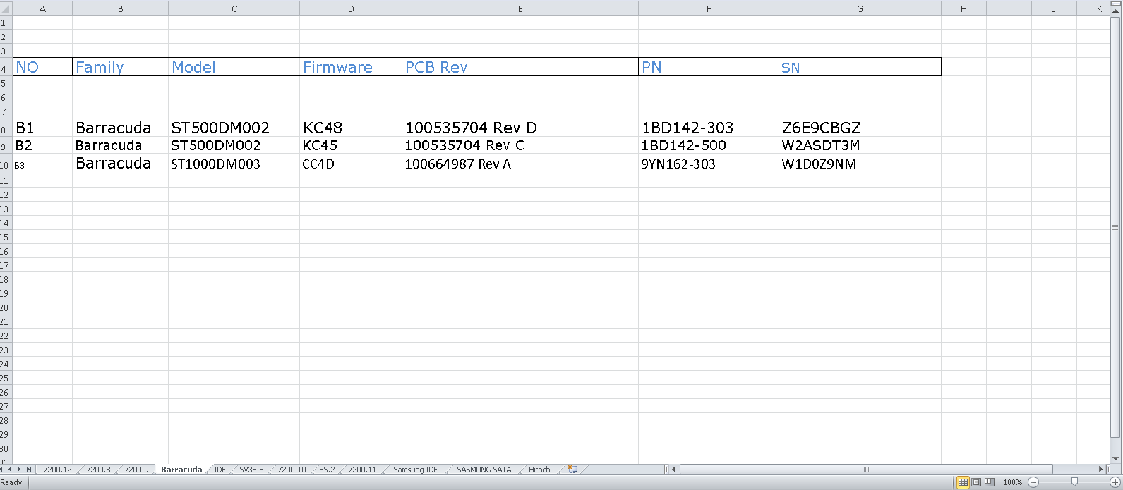Screen dimensions: 1123x490
Task: Open the 7200.10 sheet tab
Action: [x=292, y=470]
